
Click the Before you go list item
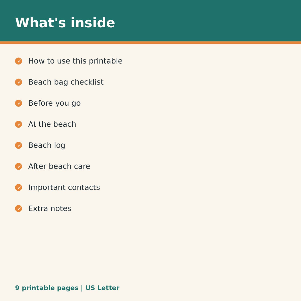pyautogui.click(x=54, y=103)
